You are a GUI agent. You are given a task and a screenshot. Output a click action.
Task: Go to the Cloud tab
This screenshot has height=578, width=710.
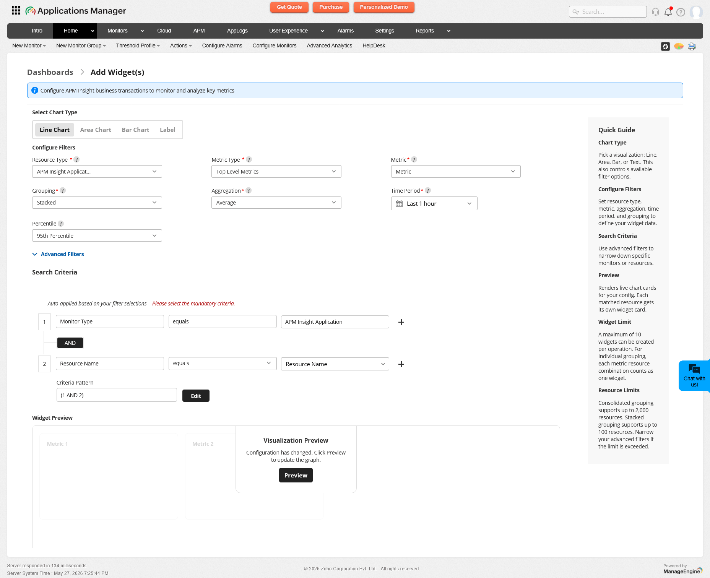[164, 31]
